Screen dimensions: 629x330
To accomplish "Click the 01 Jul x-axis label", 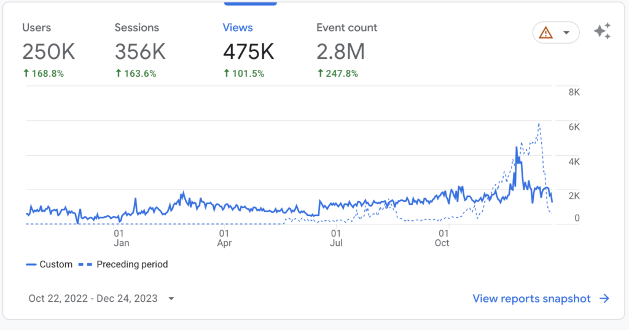I will pos(336,238).
